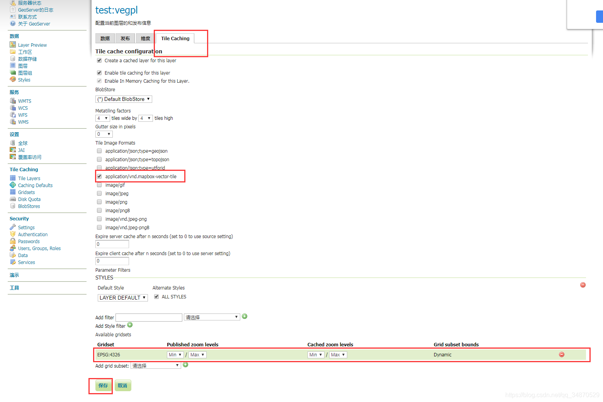Open GeoServer的日志 link
The width and height of the screenshot is (603, 402).
click(x=36, y=10)
